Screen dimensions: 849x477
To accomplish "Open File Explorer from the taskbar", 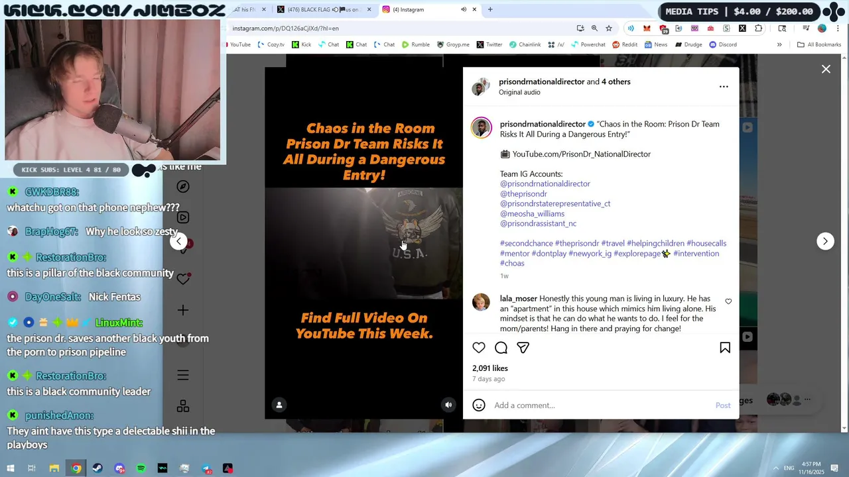I will [54, 468].
